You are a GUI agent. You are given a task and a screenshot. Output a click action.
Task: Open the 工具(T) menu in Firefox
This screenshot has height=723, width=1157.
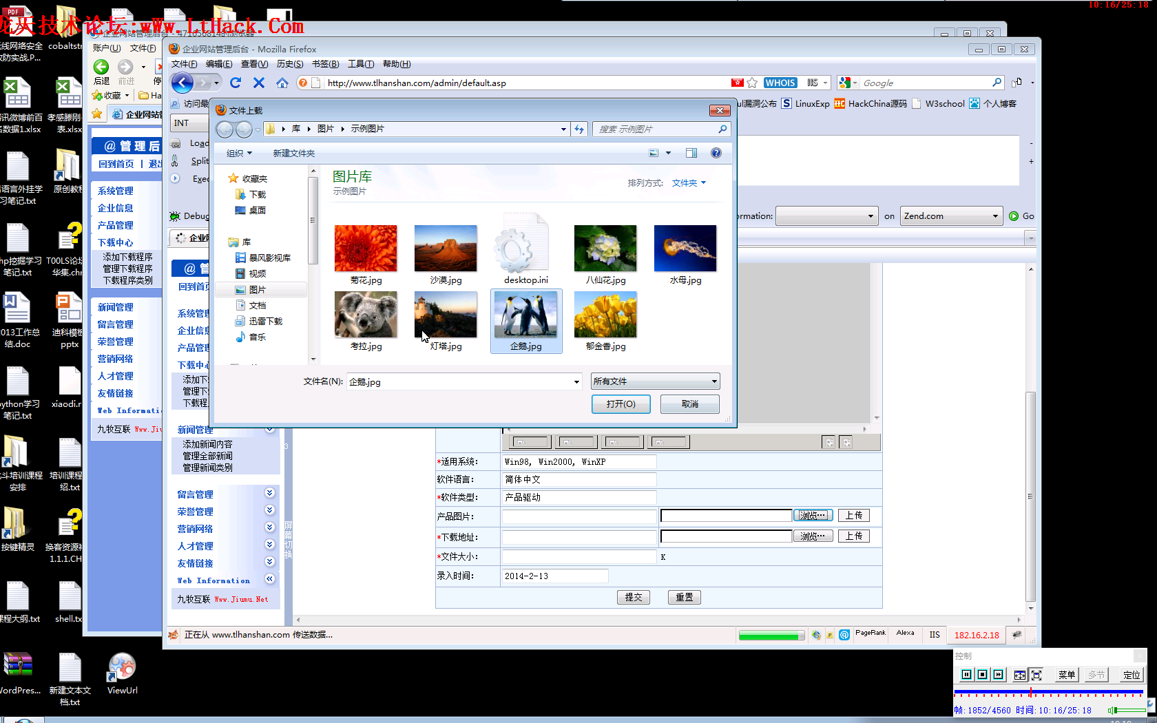coord(361,64)
